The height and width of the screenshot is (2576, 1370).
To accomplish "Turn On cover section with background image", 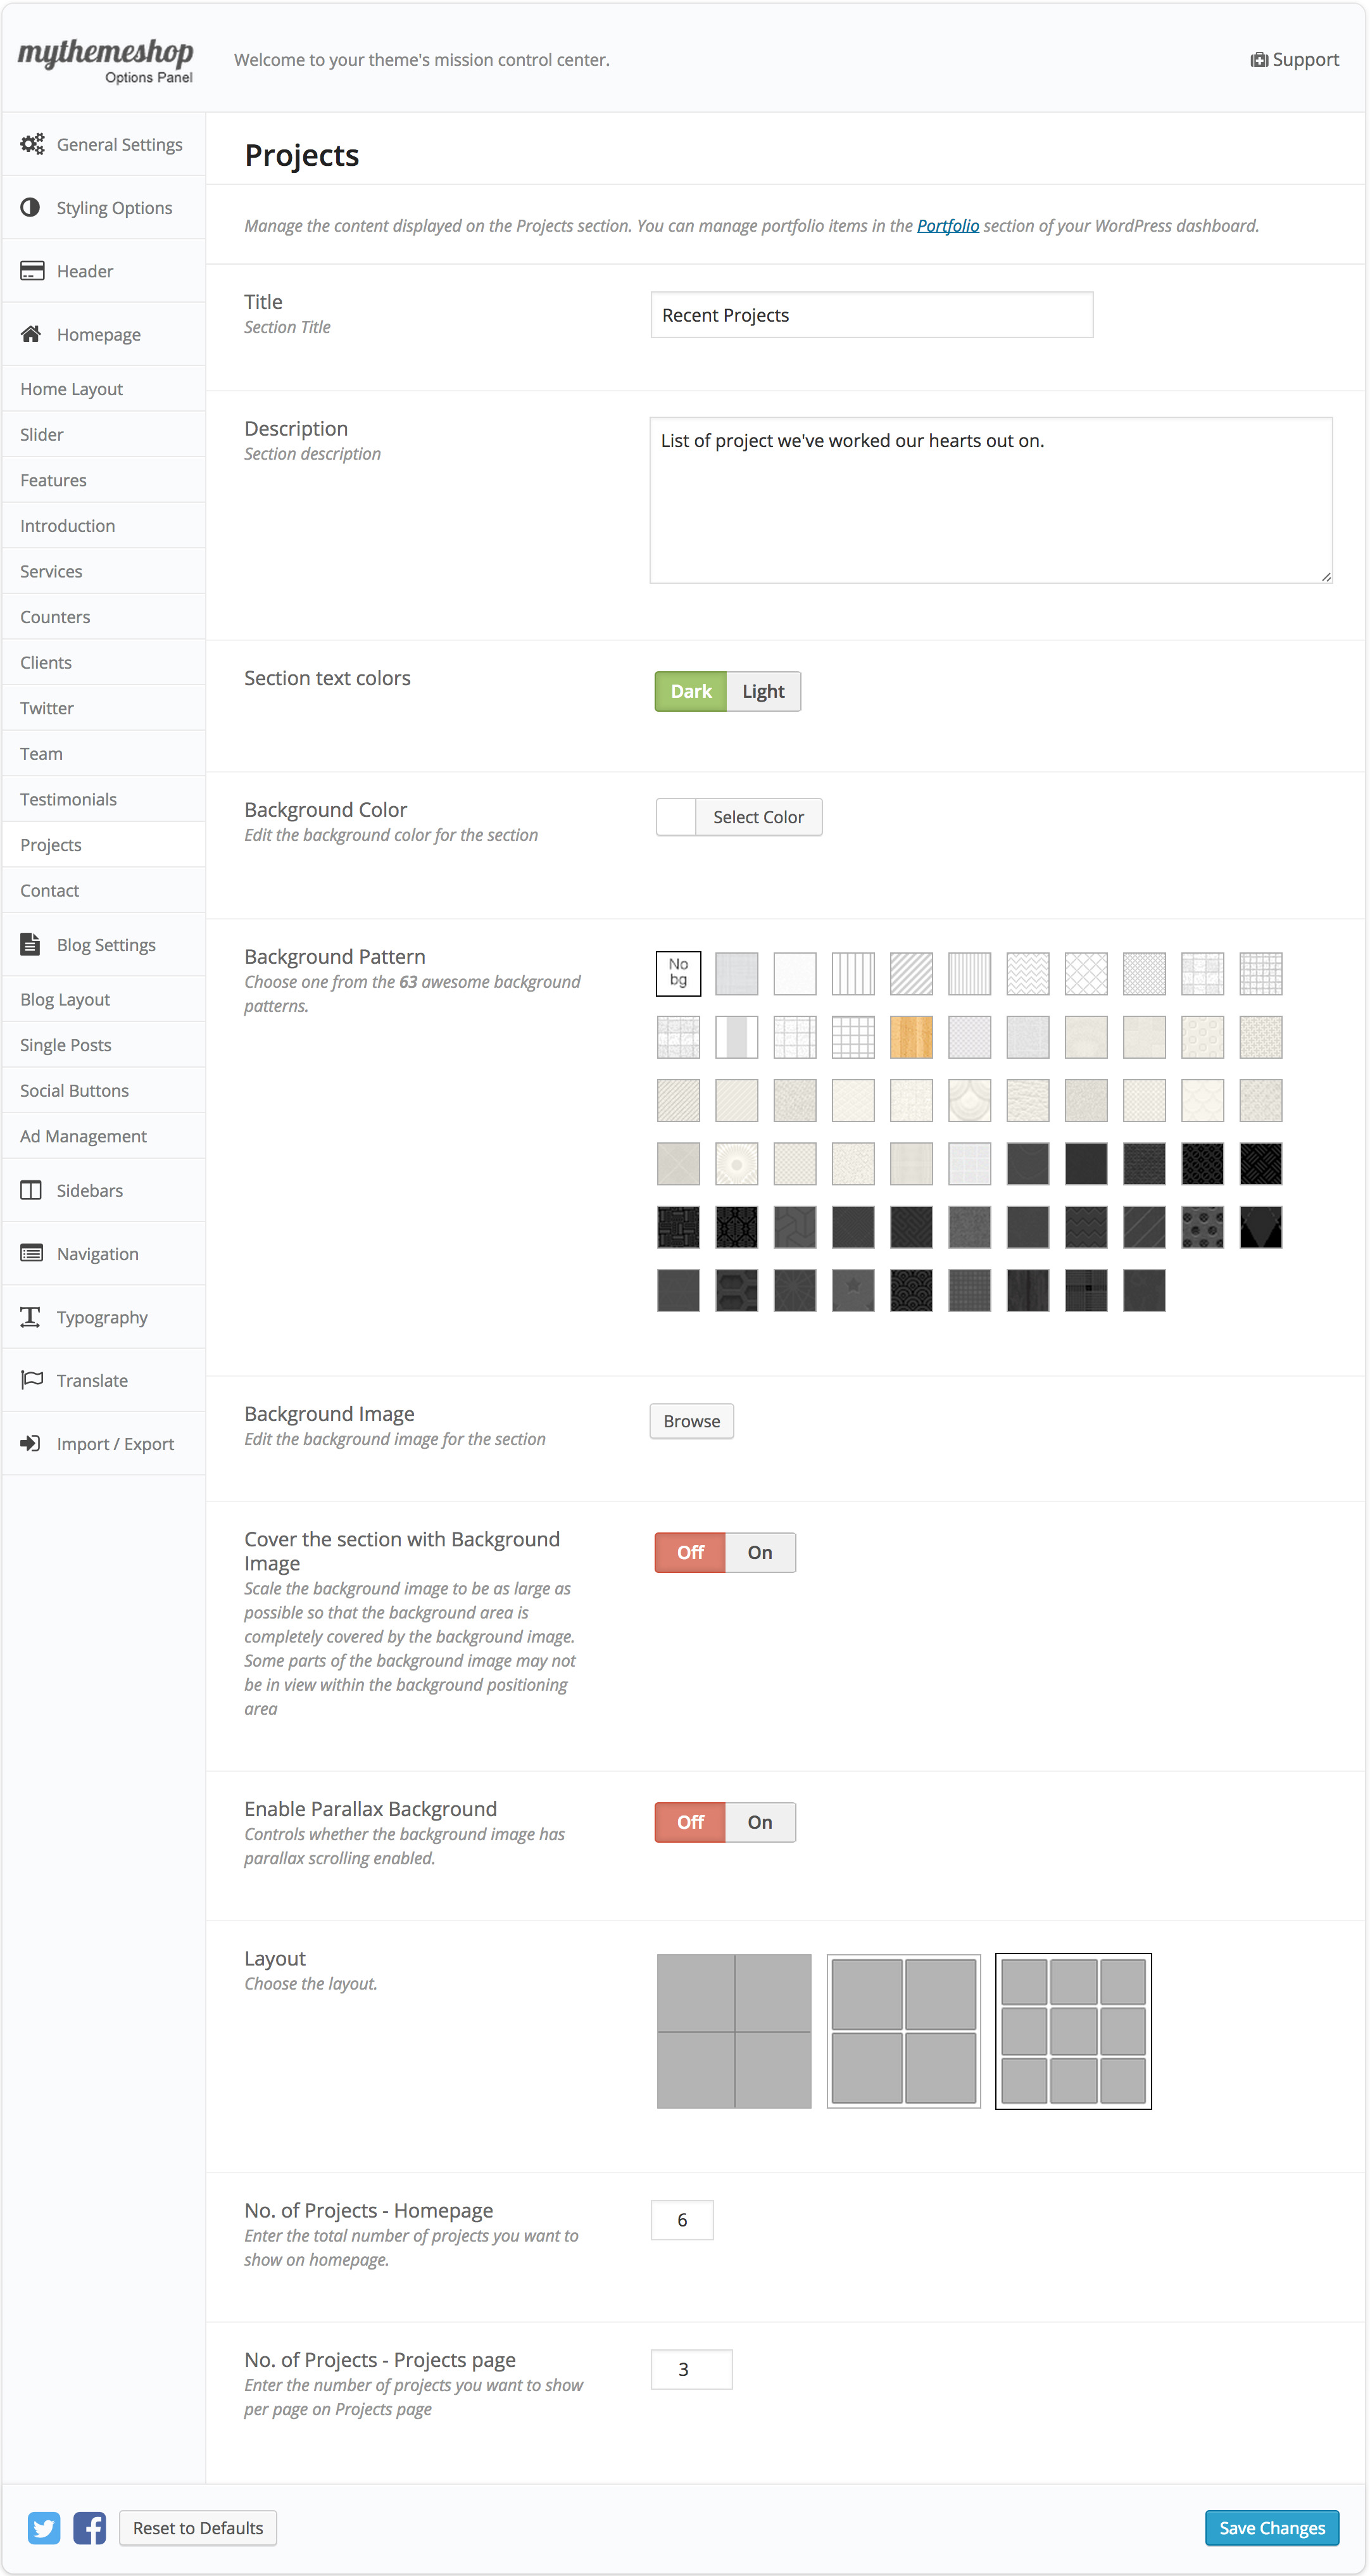I will [x=760, y=1552].
